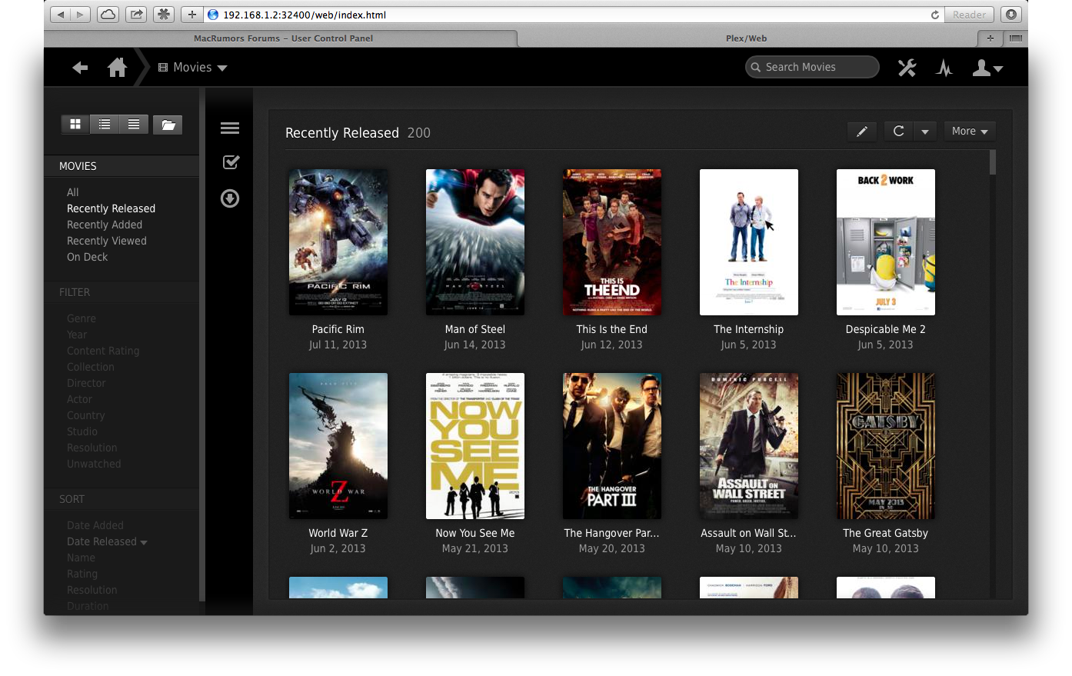Sort by Date Added
Image resolution: width=1072 pixels, height=676 pixels.
(95, 525)
